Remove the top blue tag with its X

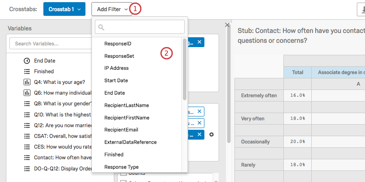coord(200,42)
